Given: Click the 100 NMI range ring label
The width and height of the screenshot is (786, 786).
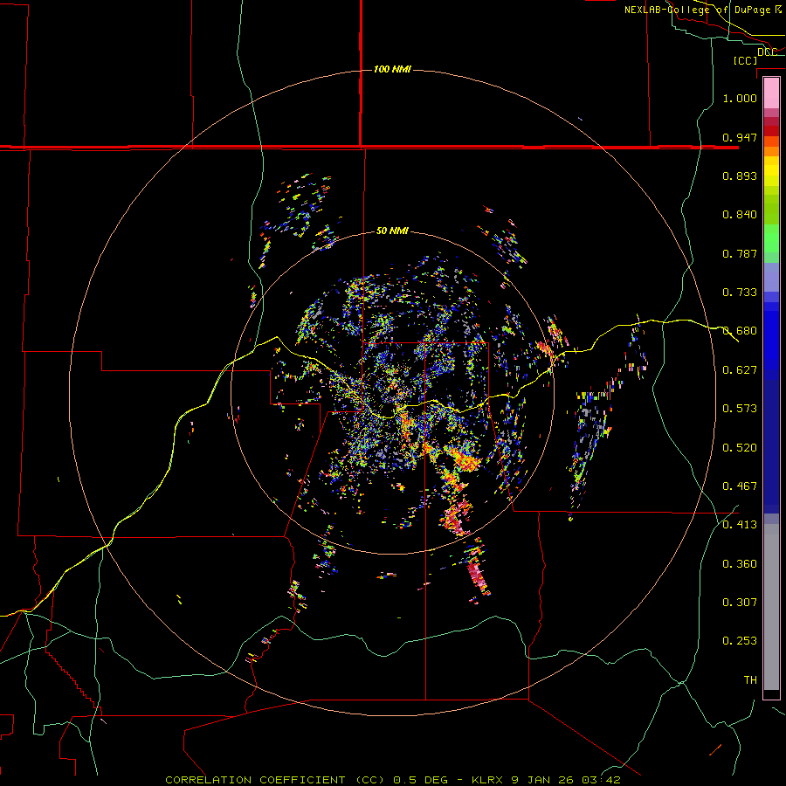Looking at the screenshot, I should [392, 69].
